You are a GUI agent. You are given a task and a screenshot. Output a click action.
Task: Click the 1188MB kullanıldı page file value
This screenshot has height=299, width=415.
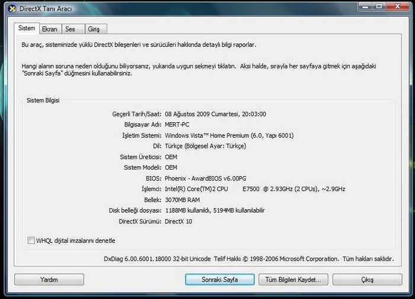[215, 210]
